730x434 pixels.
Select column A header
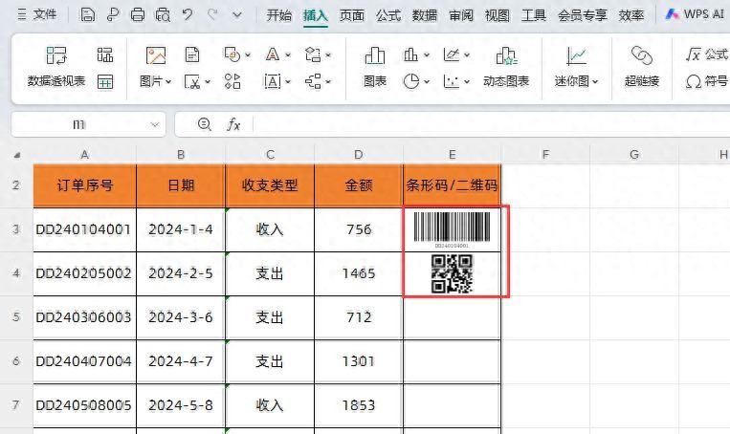pyautogui.click(x=85, y=155)
